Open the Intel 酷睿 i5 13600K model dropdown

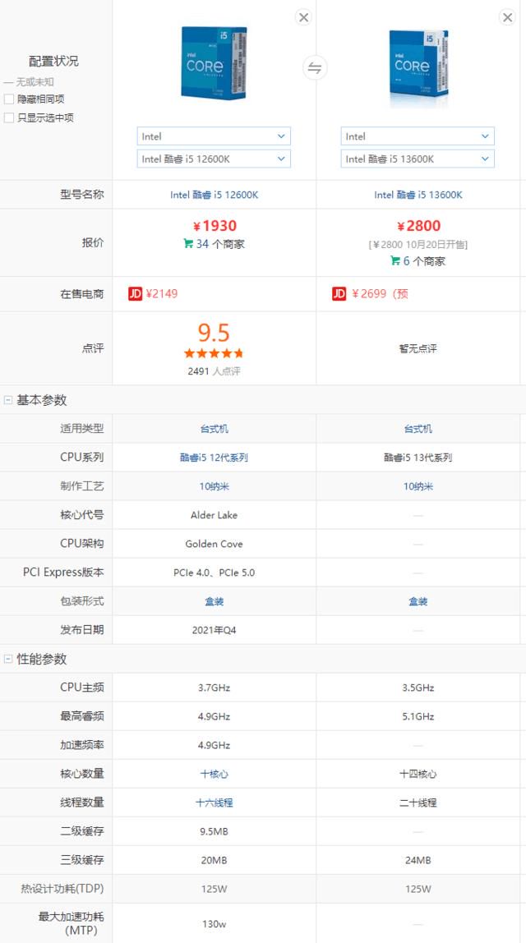tap(418, 159)
